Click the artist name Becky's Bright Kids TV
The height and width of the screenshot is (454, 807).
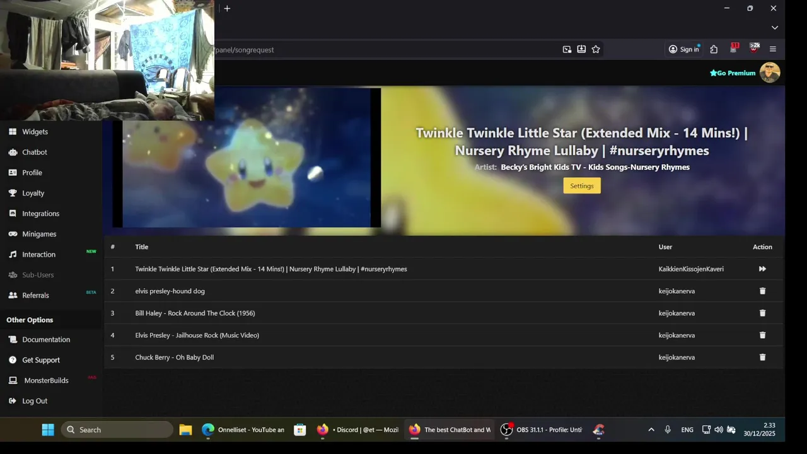[x=595, y=167]
